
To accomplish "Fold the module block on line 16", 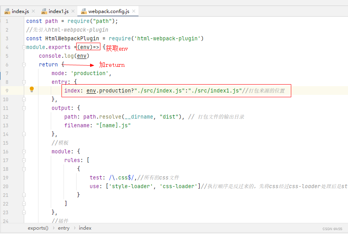I will (24, 151).
